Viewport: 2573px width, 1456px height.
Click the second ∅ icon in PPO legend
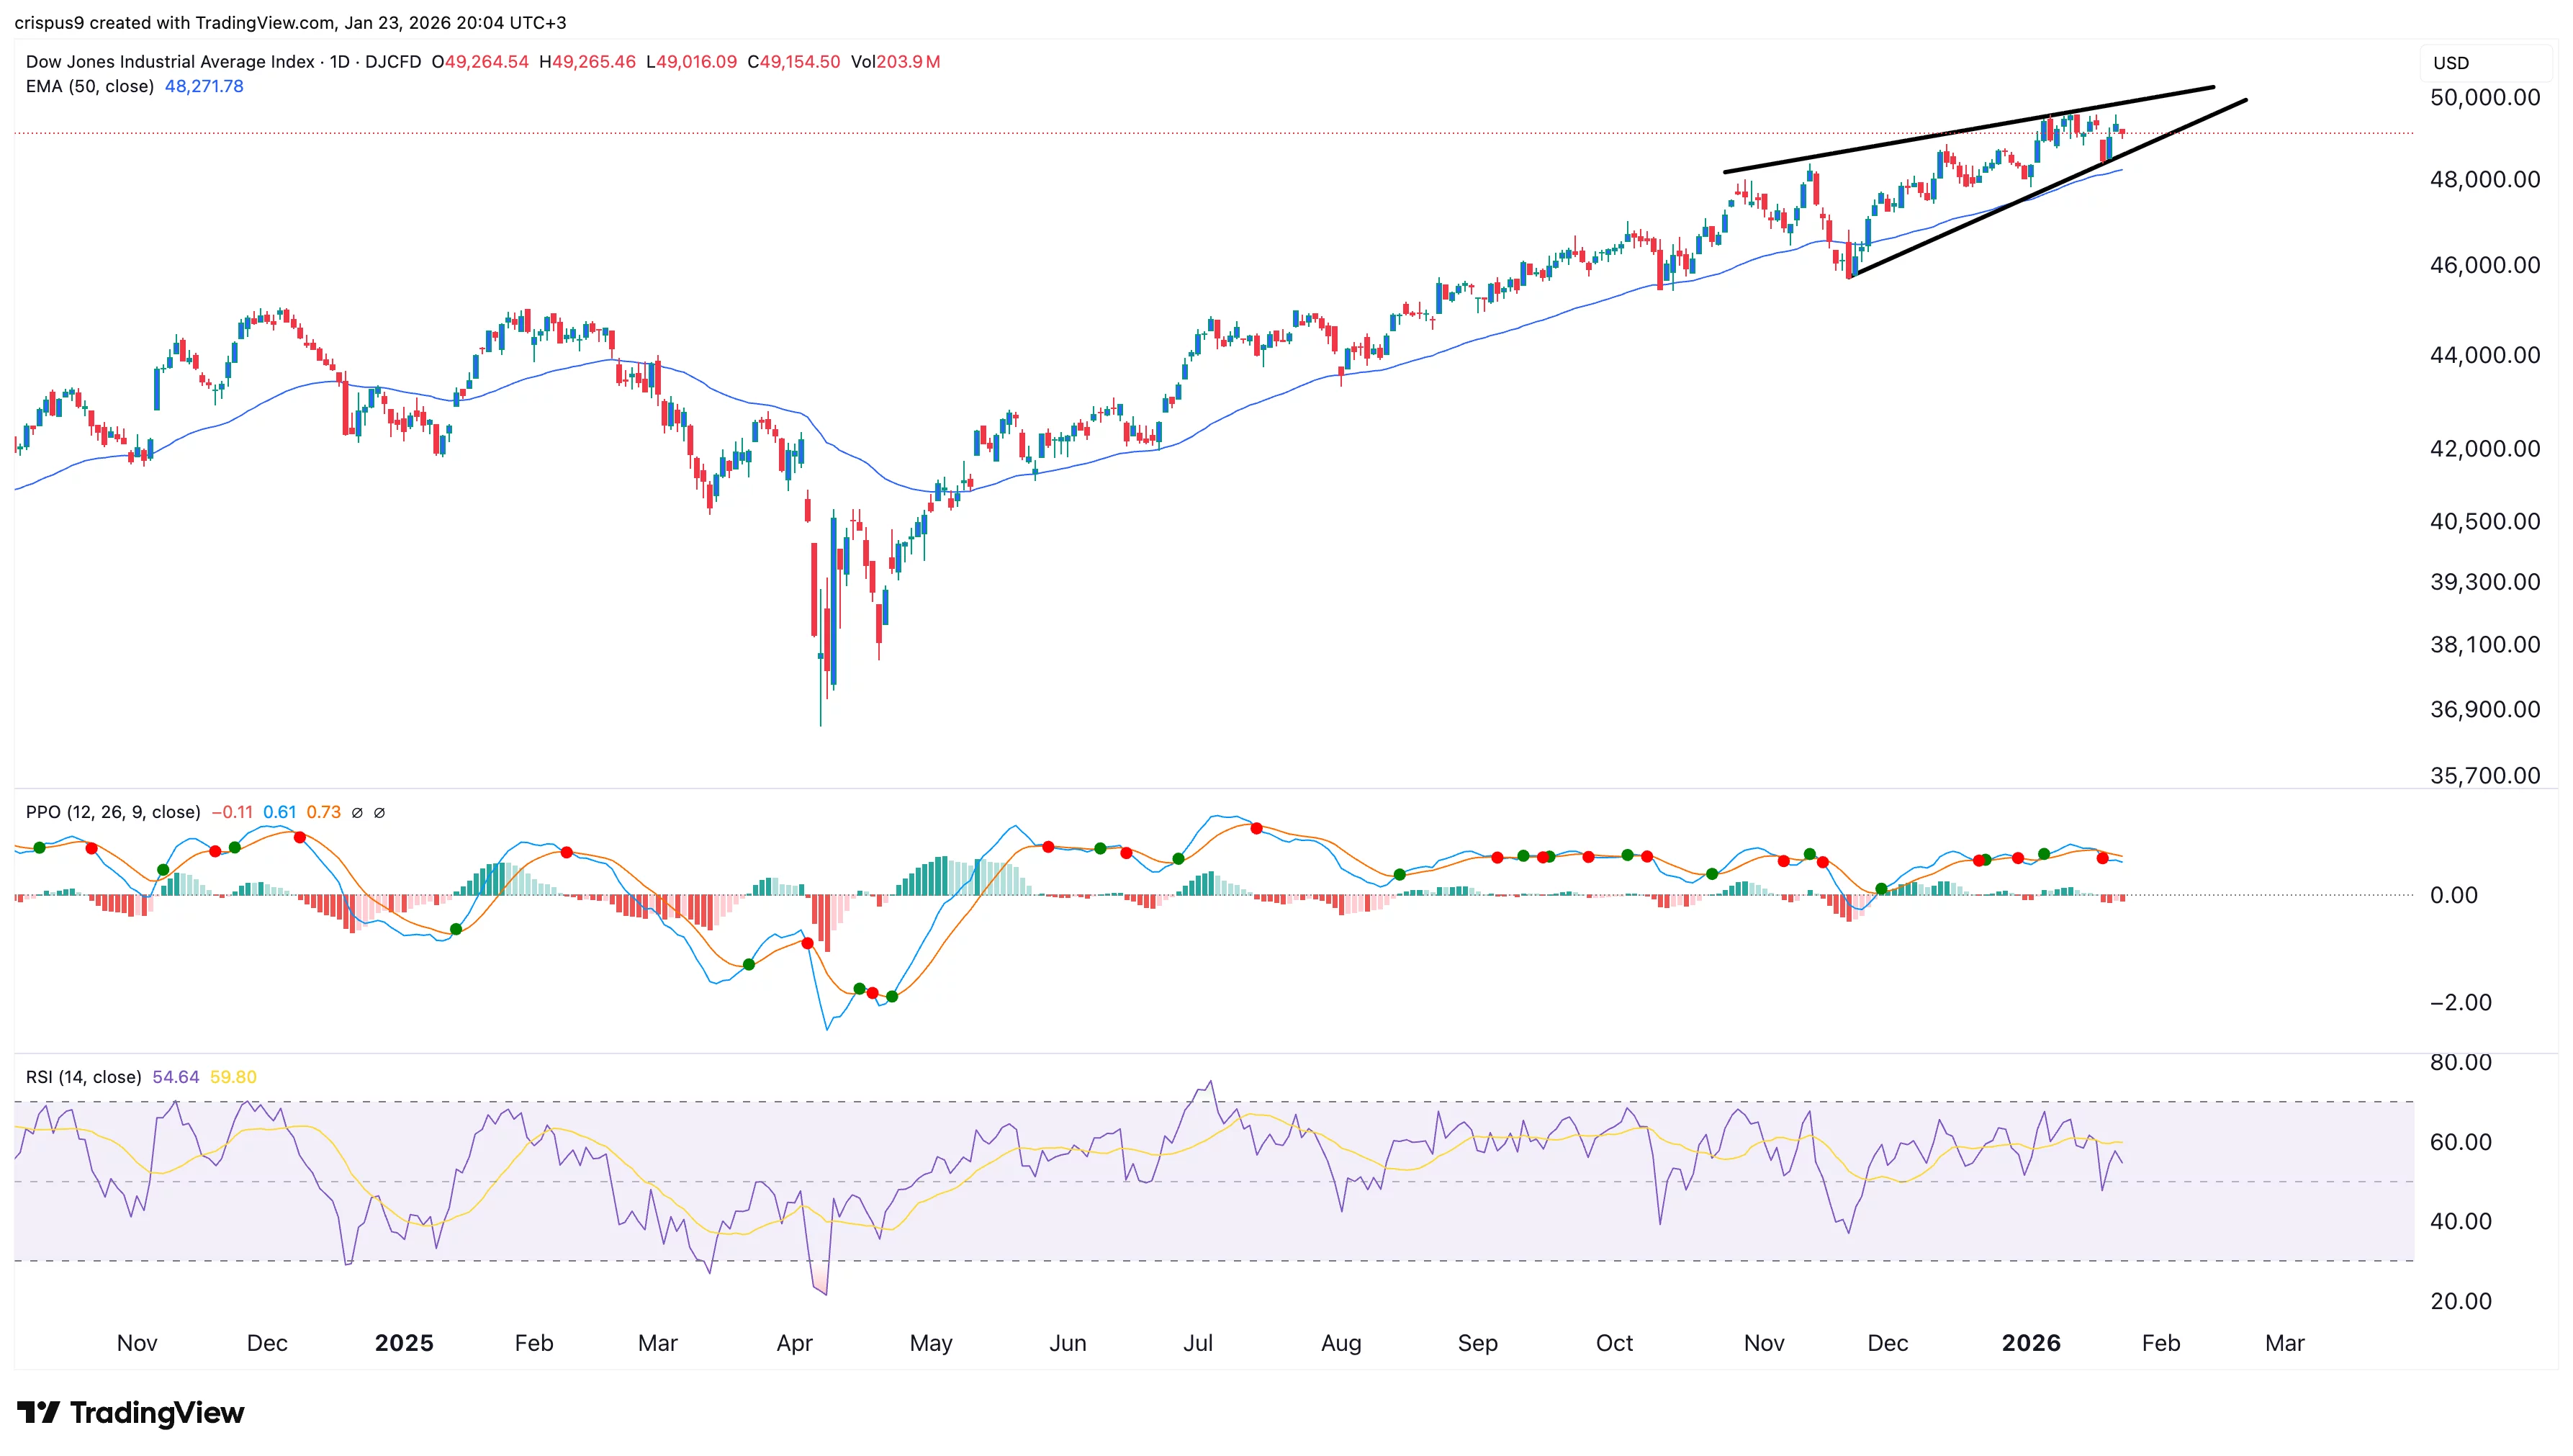[380, 812]
